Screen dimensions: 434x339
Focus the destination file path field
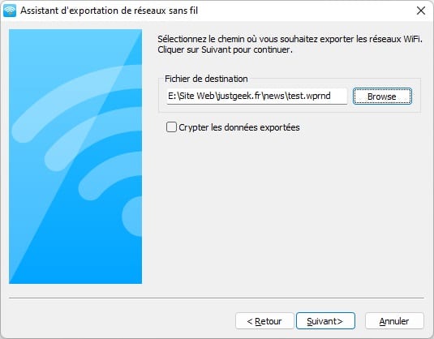tap(256, 96)
